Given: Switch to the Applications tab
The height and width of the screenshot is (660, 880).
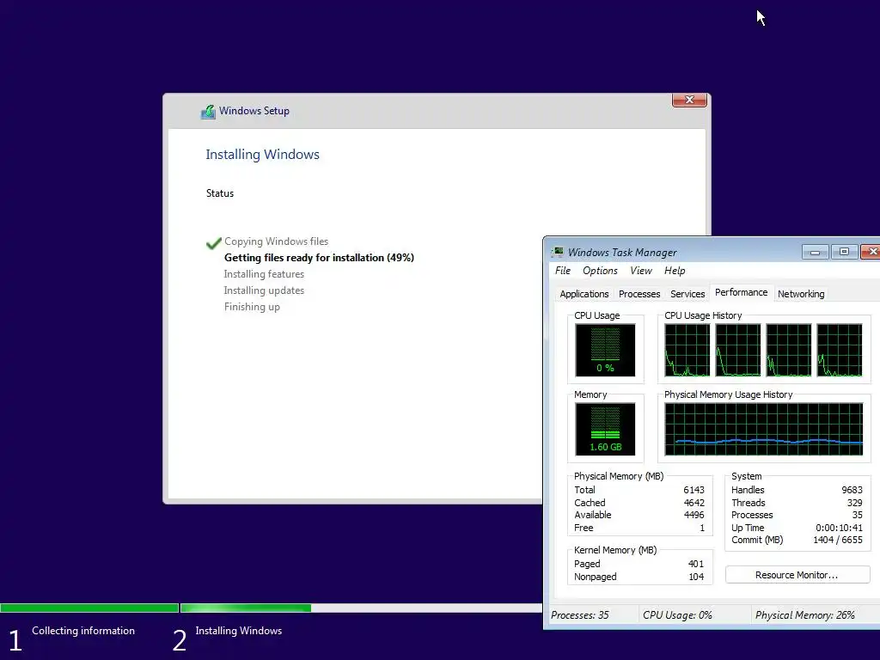Looking at the screenshot, I should (x=584, y=294).
